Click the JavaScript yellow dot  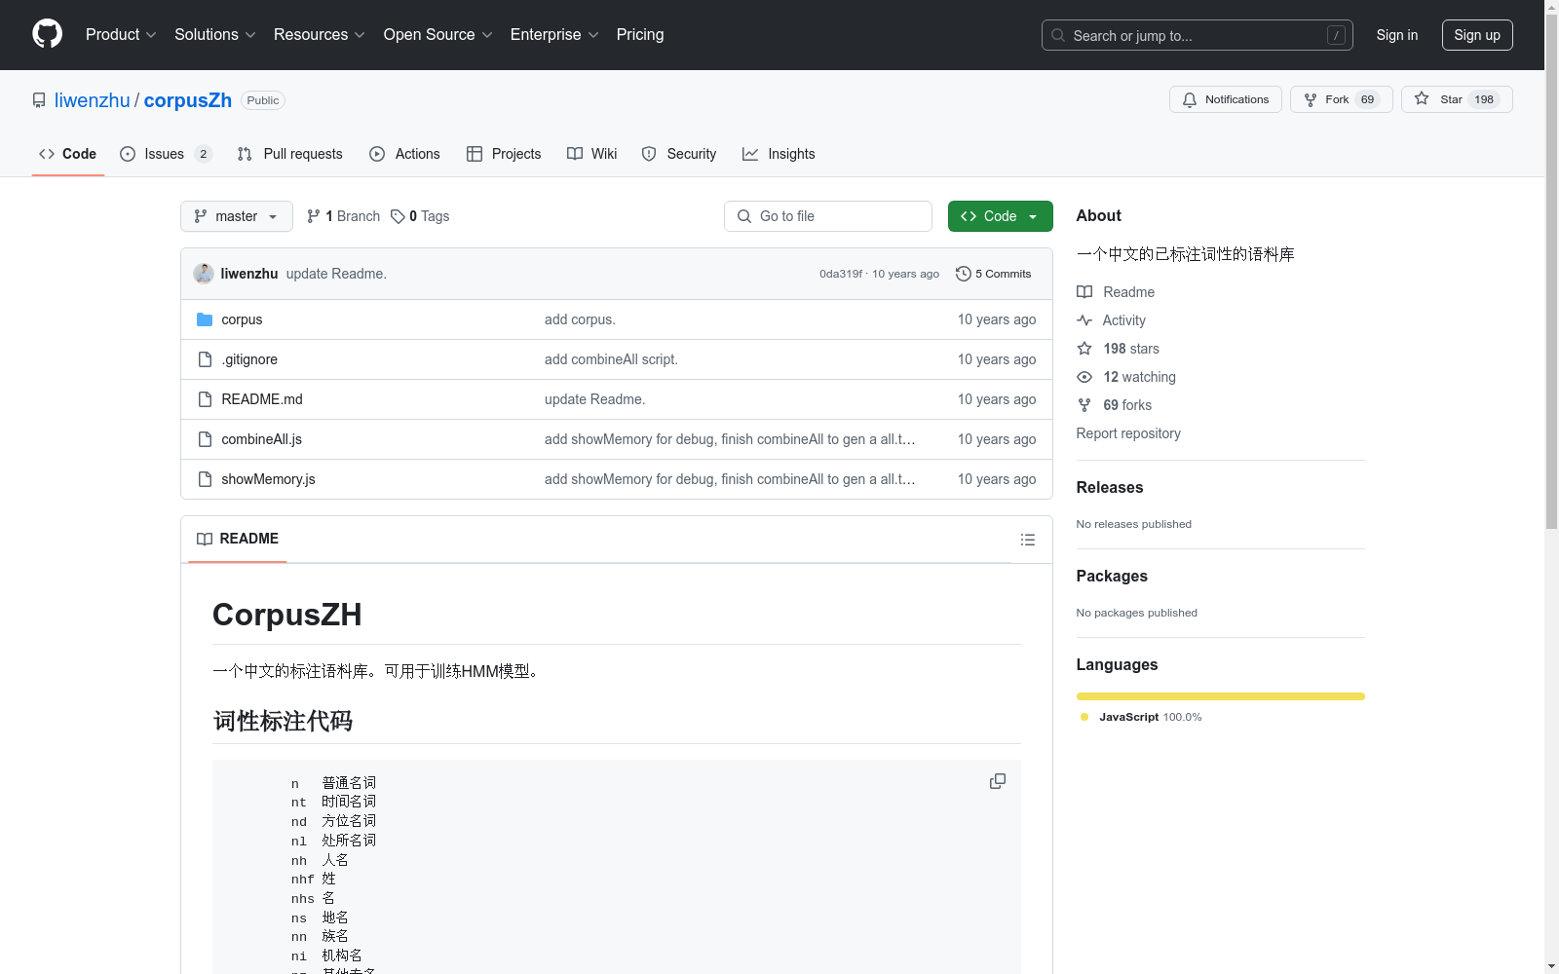(1084, 717)
